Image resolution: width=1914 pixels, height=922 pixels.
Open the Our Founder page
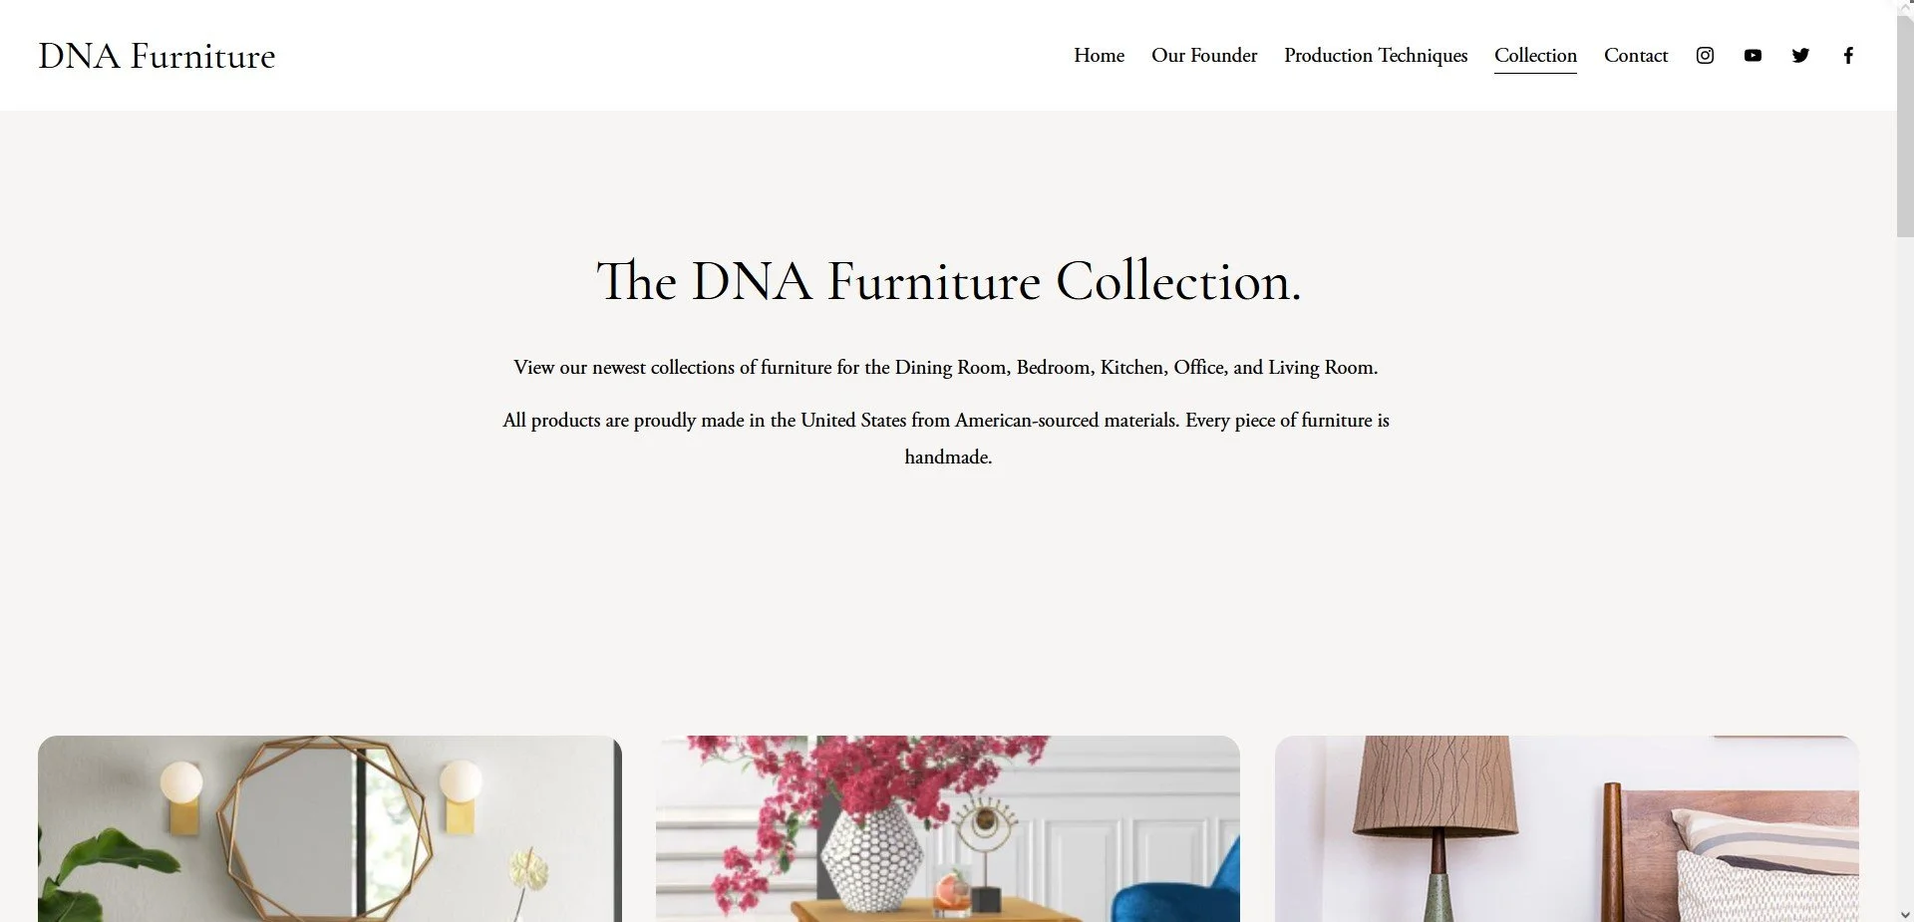pos(1204,56)
